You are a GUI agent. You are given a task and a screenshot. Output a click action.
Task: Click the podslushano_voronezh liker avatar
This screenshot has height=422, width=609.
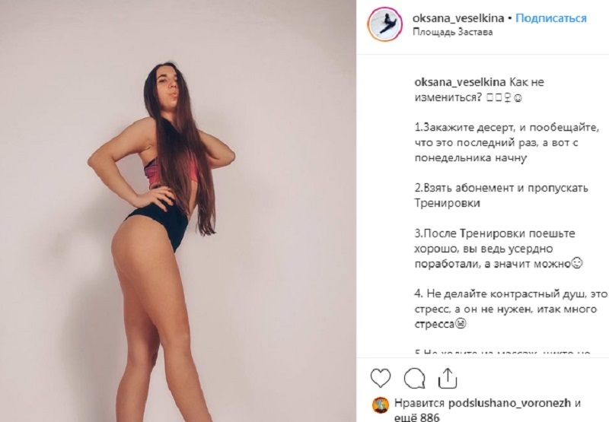(381, 405)
